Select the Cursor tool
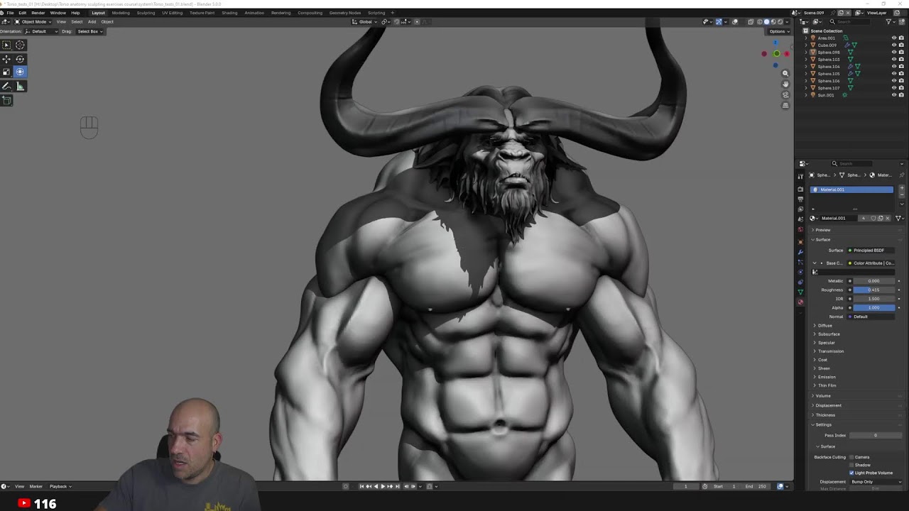Image resolution: width=909 pixels, height=511 pixels. pos(20,45)
